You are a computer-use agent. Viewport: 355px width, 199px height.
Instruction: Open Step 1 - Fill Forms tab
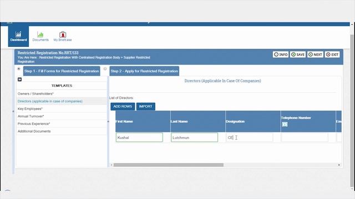(62, 71)
